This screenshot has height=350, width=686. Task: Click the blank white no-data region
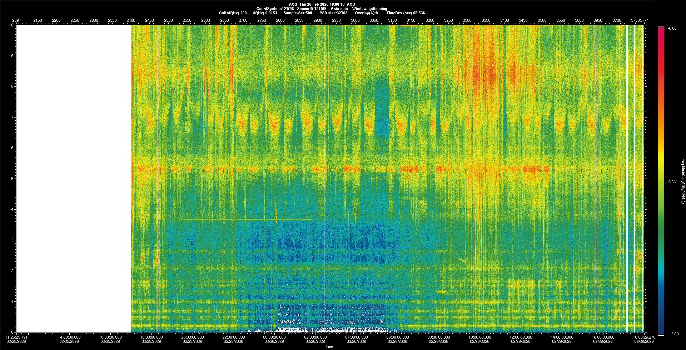[x=73, y=179]
